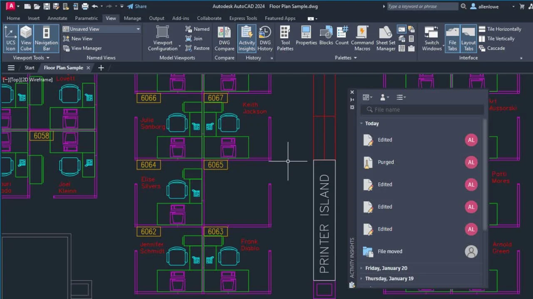Open Tool Palettes from ribbon

click(x=285, y=38)
